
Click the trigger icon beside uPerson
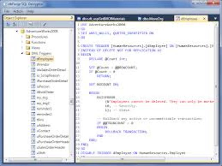[x=33, y=86]
